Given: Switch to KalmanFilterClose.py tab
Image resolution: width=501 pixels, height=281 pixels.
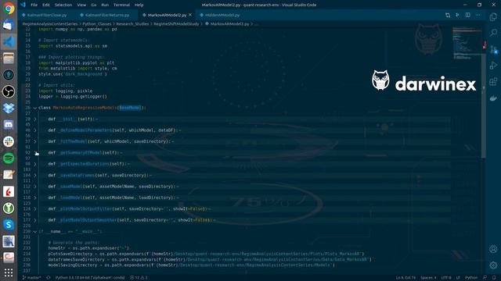Looking at the screenshot, I should (x=47, y=15).
